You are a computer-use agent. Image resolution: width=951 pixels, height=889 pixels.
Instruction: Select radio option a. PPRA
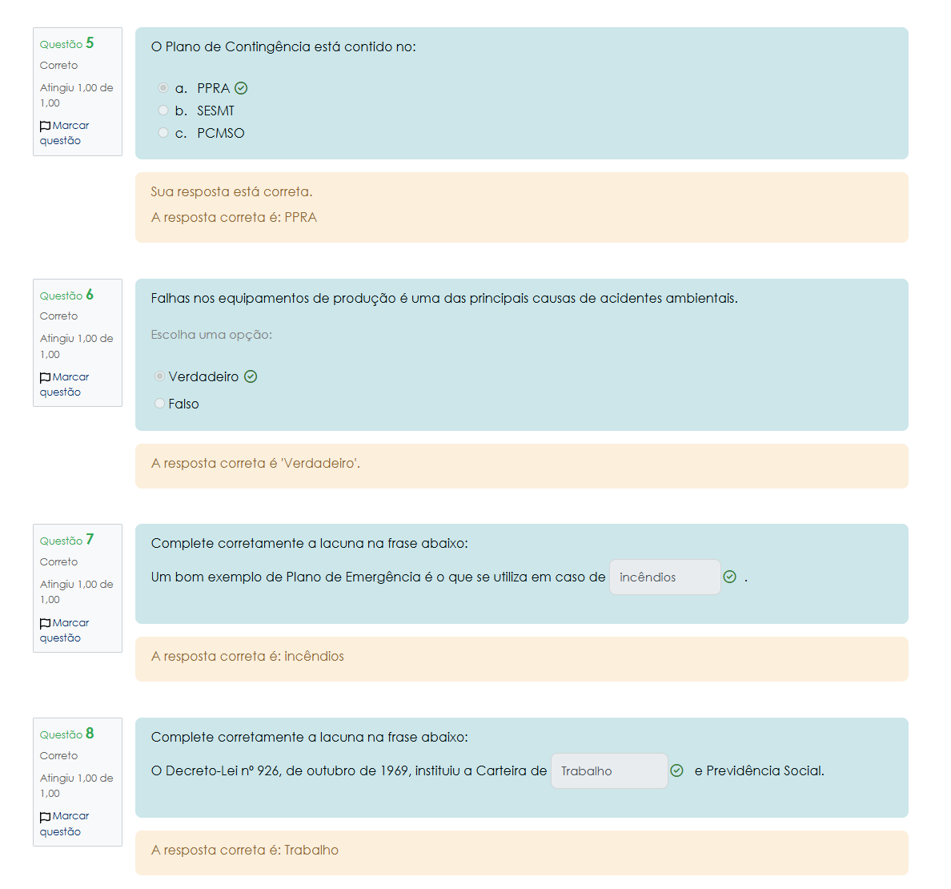tap(163, 88)
